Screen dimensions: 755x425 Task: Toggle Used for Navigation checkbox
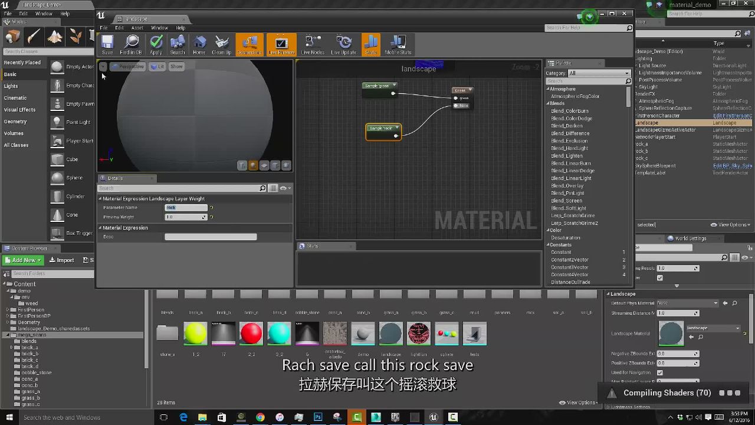(659, 372)
